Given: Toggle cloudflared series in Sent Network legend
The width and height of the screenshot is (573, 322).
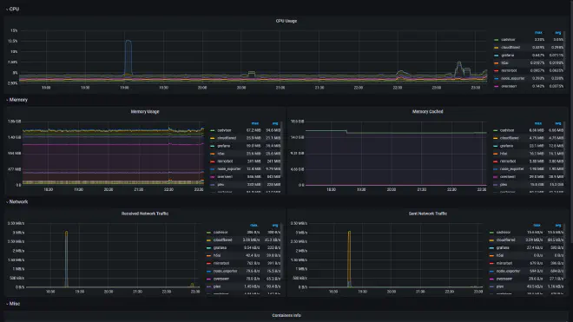Looking at the screenshot, I should (506, 240).
